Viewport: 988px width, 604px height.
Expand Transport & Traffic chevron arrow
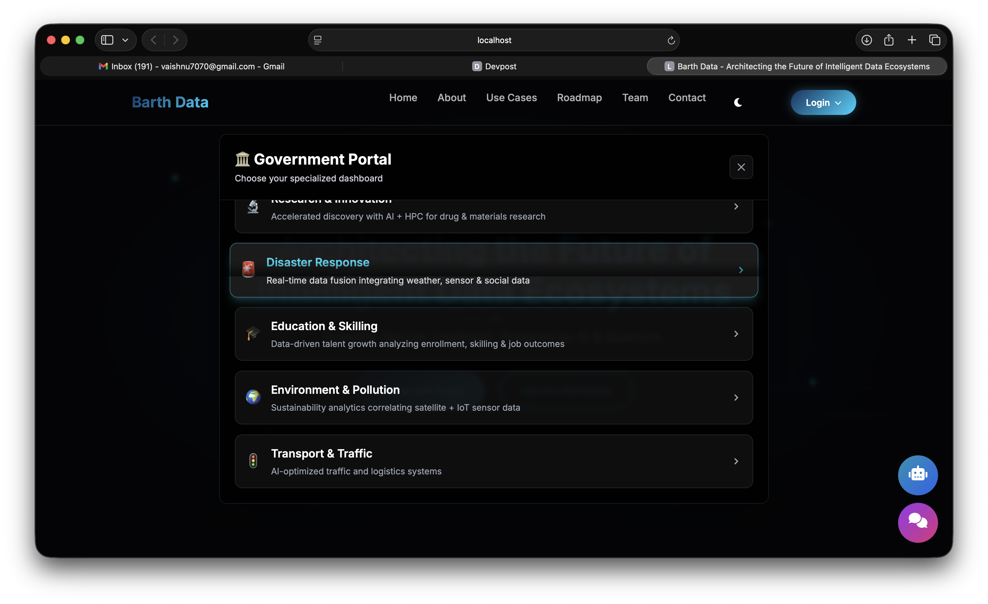(736, 461)
